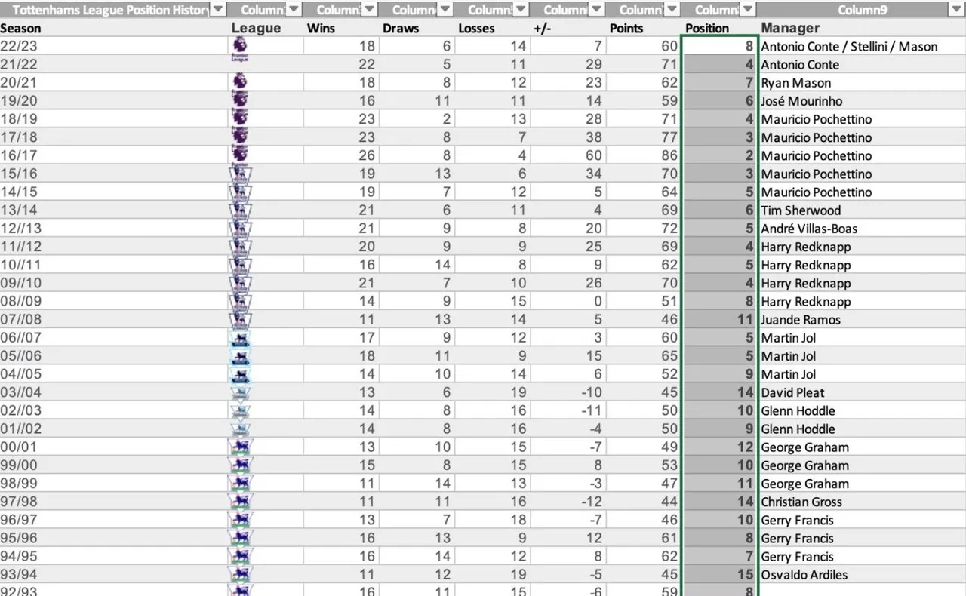Select the league logo in the 97/98 row
Viewport: 966px width, 596px height.
point(241,501)
